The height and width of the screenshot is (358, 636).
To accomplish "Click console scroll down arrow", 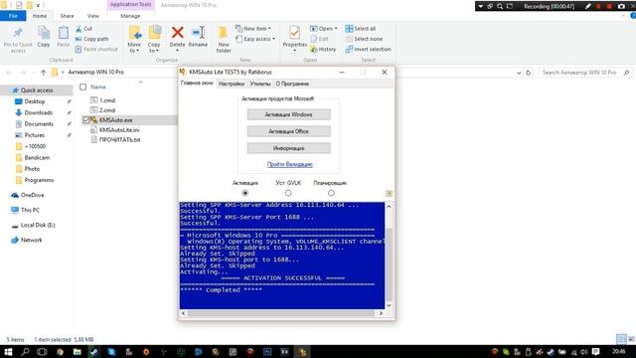I will coord(389,305).
